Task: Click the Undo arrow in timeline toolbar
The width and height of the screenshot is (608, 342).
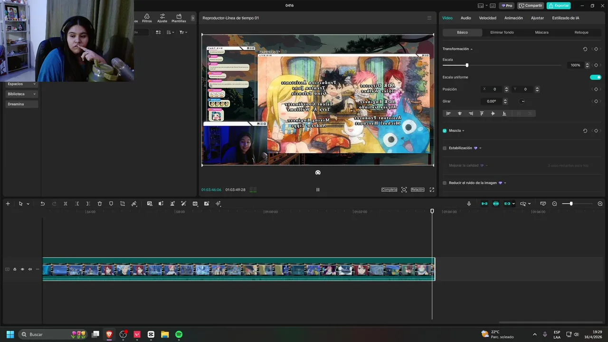Action: point(42,204)
